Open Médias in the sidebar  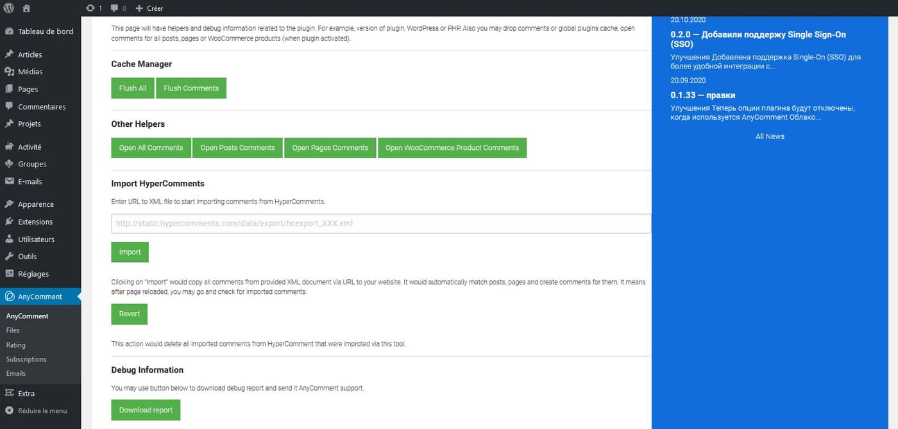tap(30, 72)
